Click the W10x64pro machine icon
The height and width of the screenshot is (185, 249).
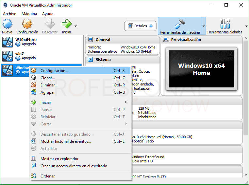(x=8, y=42)
